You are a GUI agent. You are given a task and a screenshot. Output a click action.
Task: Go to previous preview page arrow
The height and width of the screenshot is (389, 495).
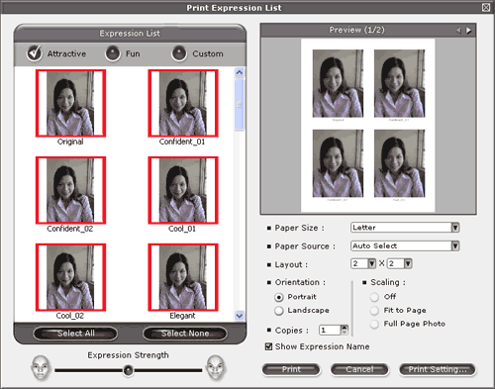(x=458, y=31)
